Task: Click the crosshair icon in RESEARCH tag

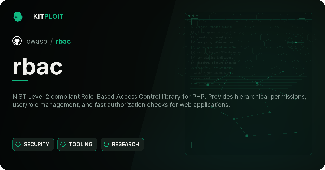Action: point(106,144)
